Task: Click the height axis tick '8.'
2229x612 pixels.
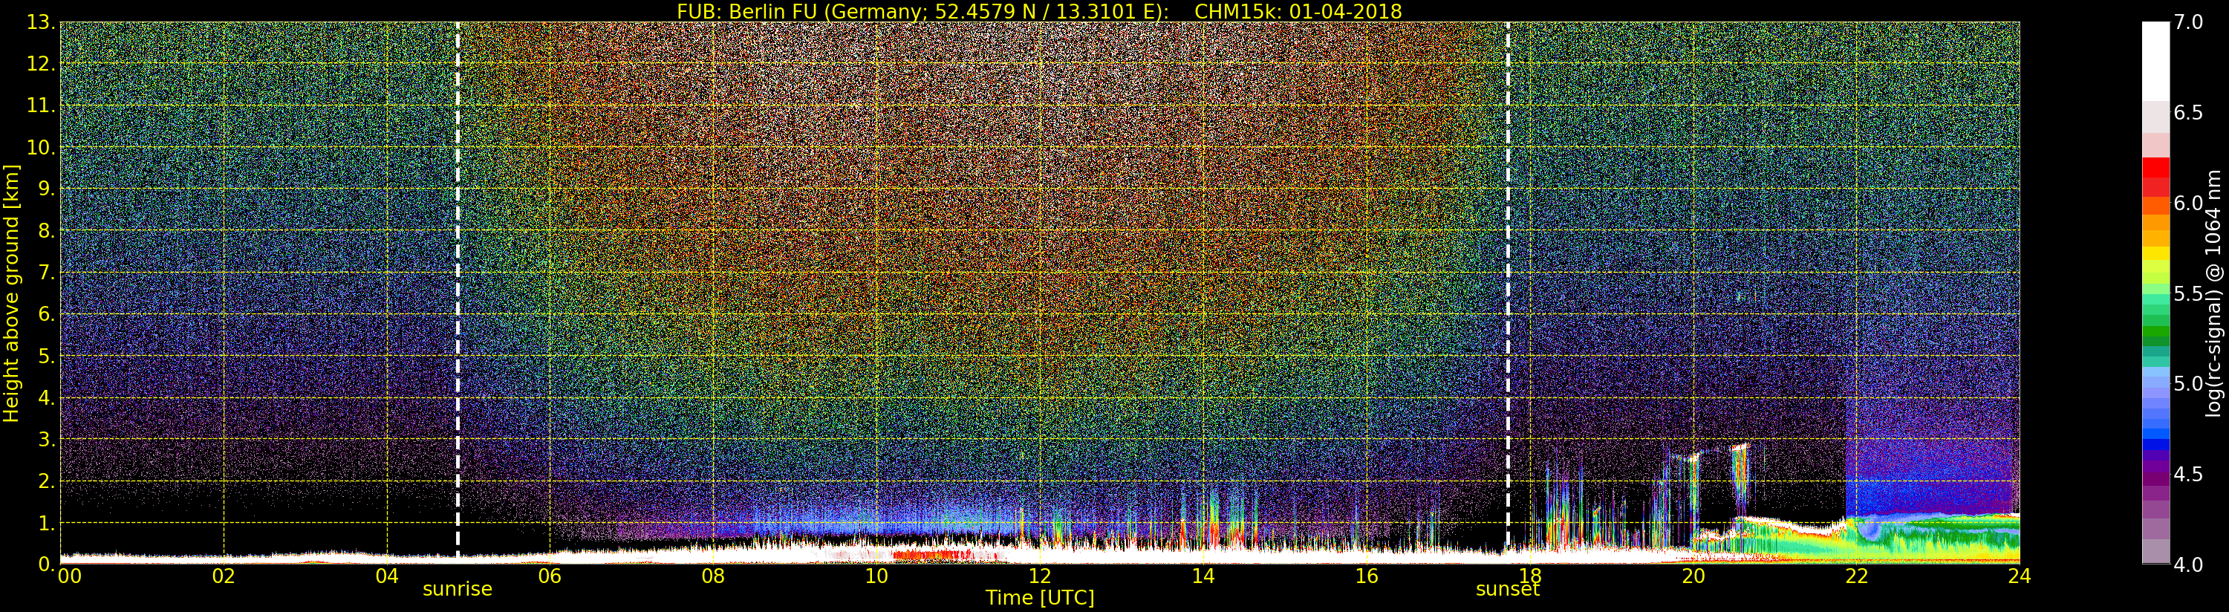Action: pyautogui.click(x=47, y=231)
